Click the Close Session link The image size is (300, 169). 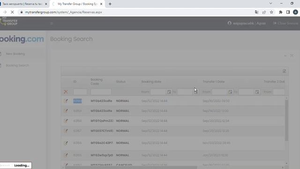coord(285,23)
